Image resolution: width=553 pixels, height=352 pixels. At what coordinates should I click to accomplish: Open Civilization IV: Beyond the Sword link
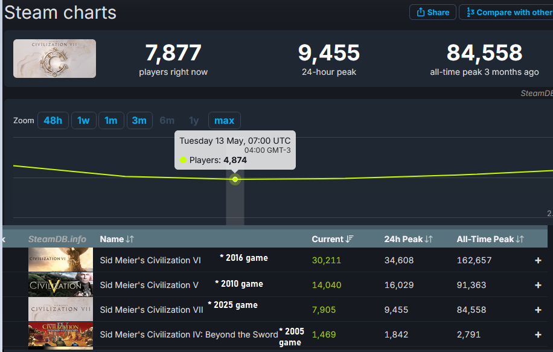pyautogui.click(x=189, y=334)
